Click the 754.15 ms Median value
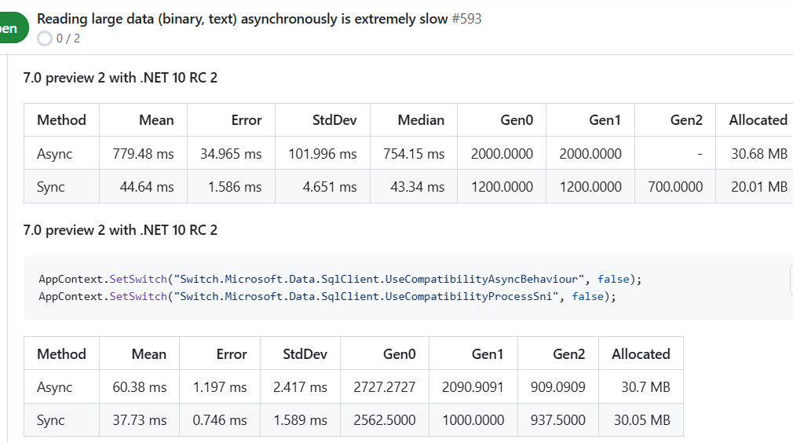 coord(414,154)
